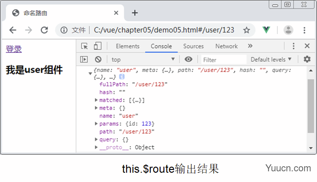Switch to the Console tab

[x=162, y=46]
